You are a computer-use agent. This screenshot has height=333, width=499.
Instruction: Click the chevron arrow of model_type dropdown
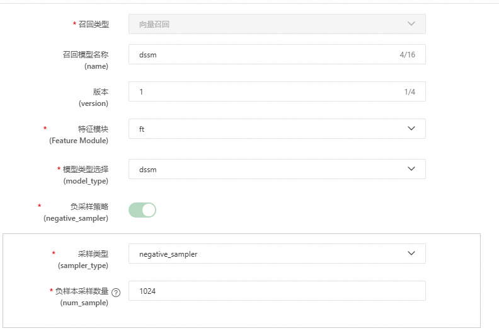tap(411, 168)
